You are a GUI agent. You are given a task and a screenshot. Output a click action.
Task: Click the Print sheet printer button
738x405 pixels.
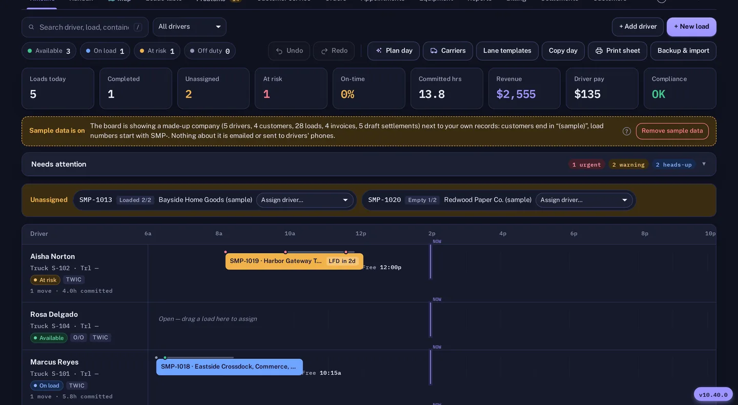pos(618,51)
